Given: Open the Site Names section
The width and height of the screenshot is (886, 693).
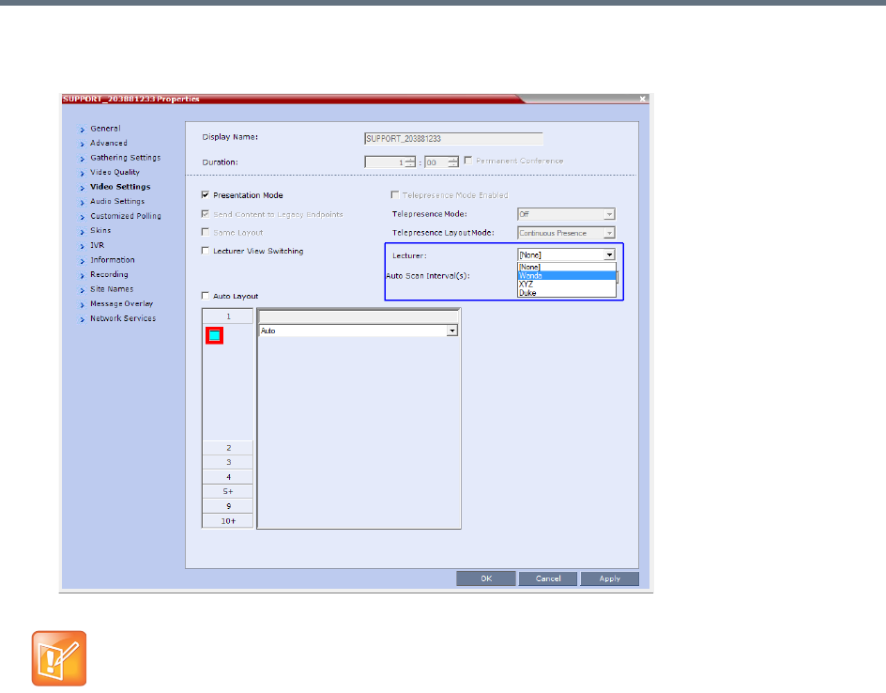Looking at the screenshot, I should [x=112, y=289].
